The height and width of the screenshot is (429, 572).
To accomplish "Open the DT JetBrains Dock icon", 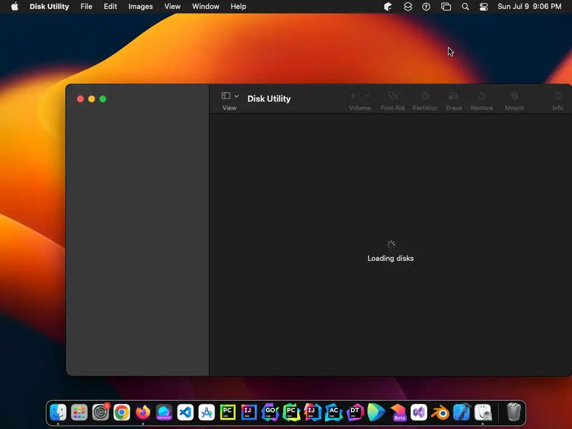I will (355, 413).
